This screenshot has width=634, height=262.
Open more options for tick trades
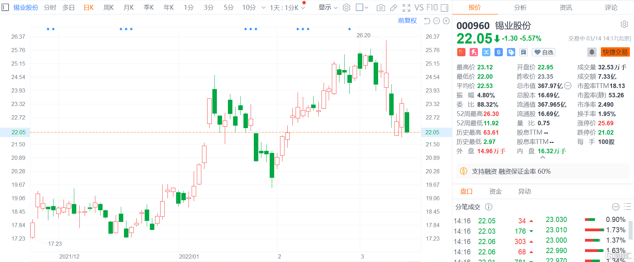coord(616,207)
